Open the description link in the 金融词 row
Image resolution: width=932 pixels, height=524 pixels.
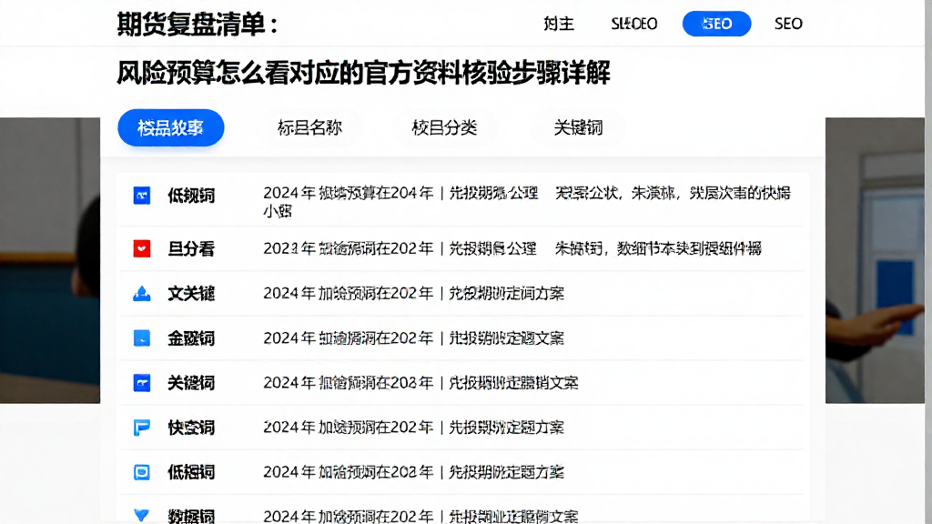tap(414, 338)
